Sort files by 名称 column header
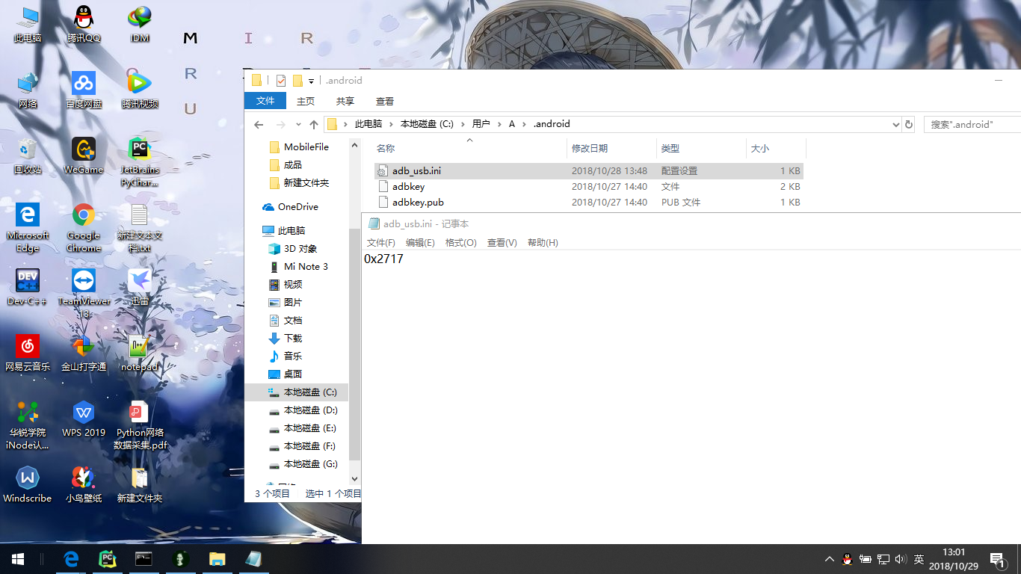This screenshot has width=1021, height=574. pos(469,149)
